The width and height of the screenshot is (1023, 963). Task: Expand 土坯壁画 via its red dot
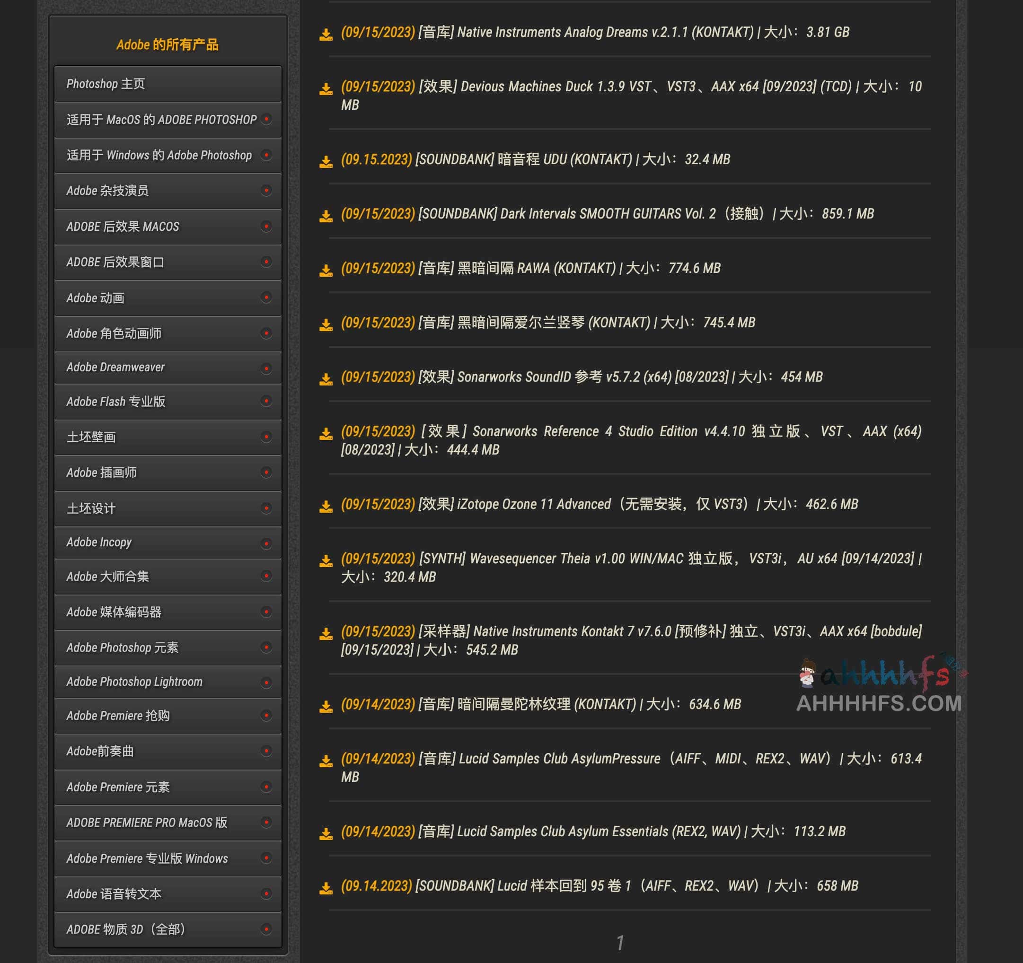[x=266, y=437]
